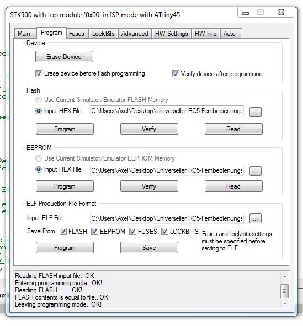Screen dimensions: 303x326
Task: Browse for Flash HEX file
Action: pos(256,112)
